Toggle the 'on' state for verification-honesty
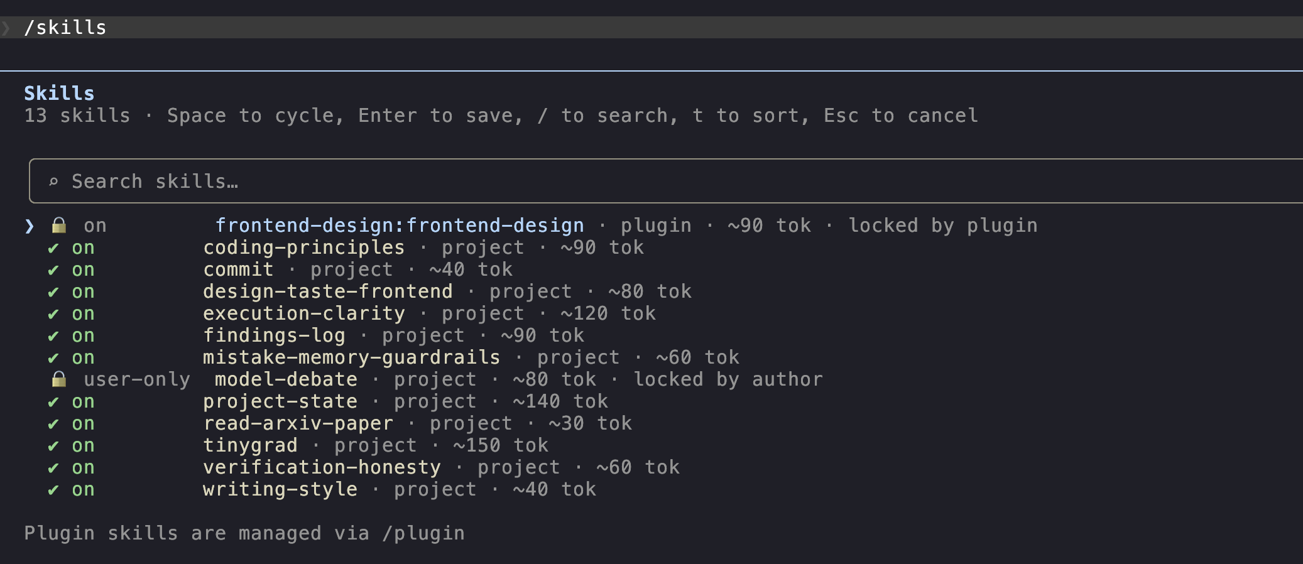 click(x=83, y=468)
